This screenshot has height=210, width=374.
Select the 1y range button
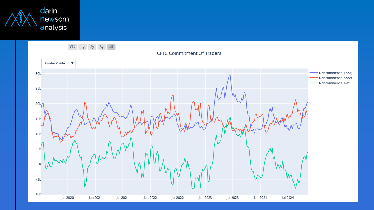pyautogui.click(x=83, y=47)
